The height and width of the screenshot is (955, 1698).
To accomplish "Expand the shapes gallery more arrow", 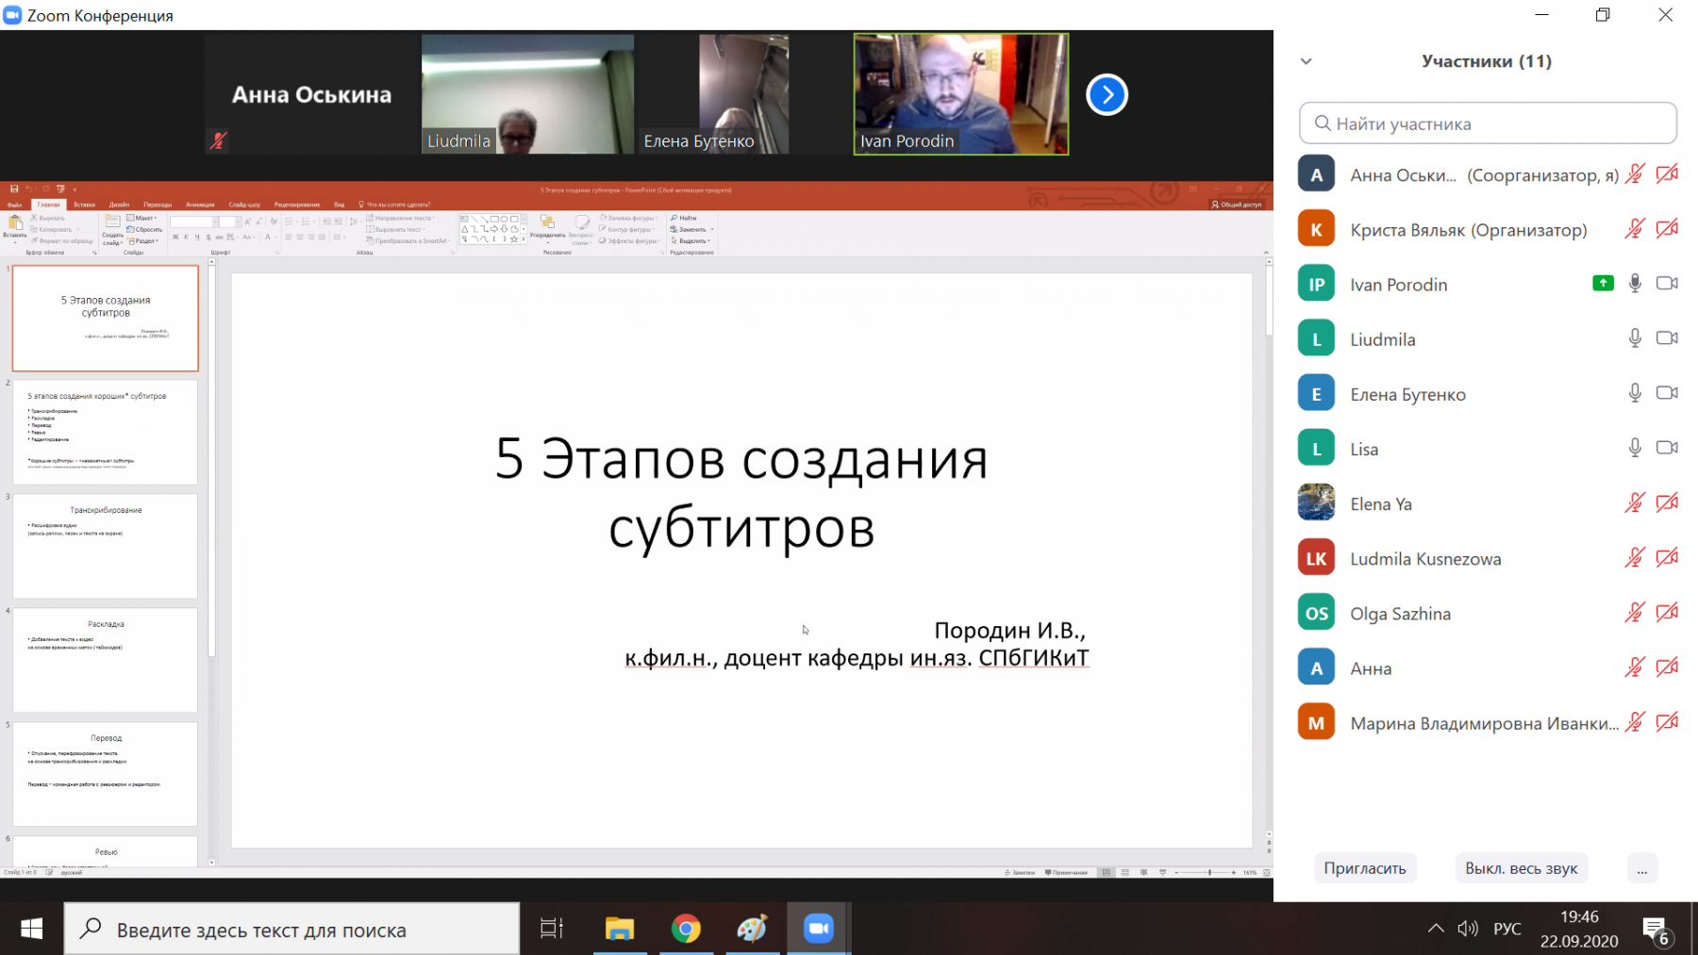I will (x=524, y=239).
